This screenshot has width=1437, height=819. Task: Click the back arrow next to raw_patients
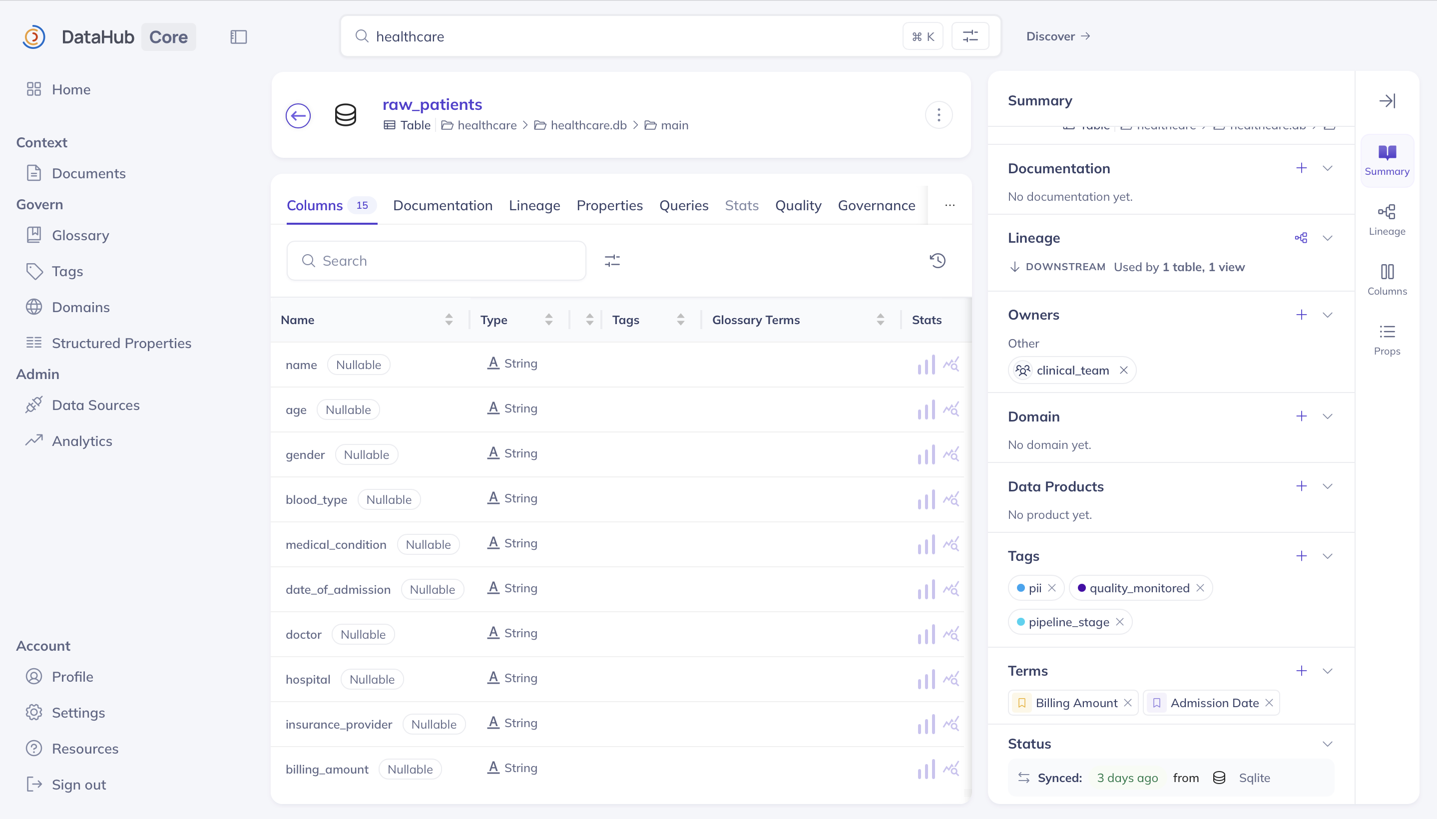tap(298, 115)
